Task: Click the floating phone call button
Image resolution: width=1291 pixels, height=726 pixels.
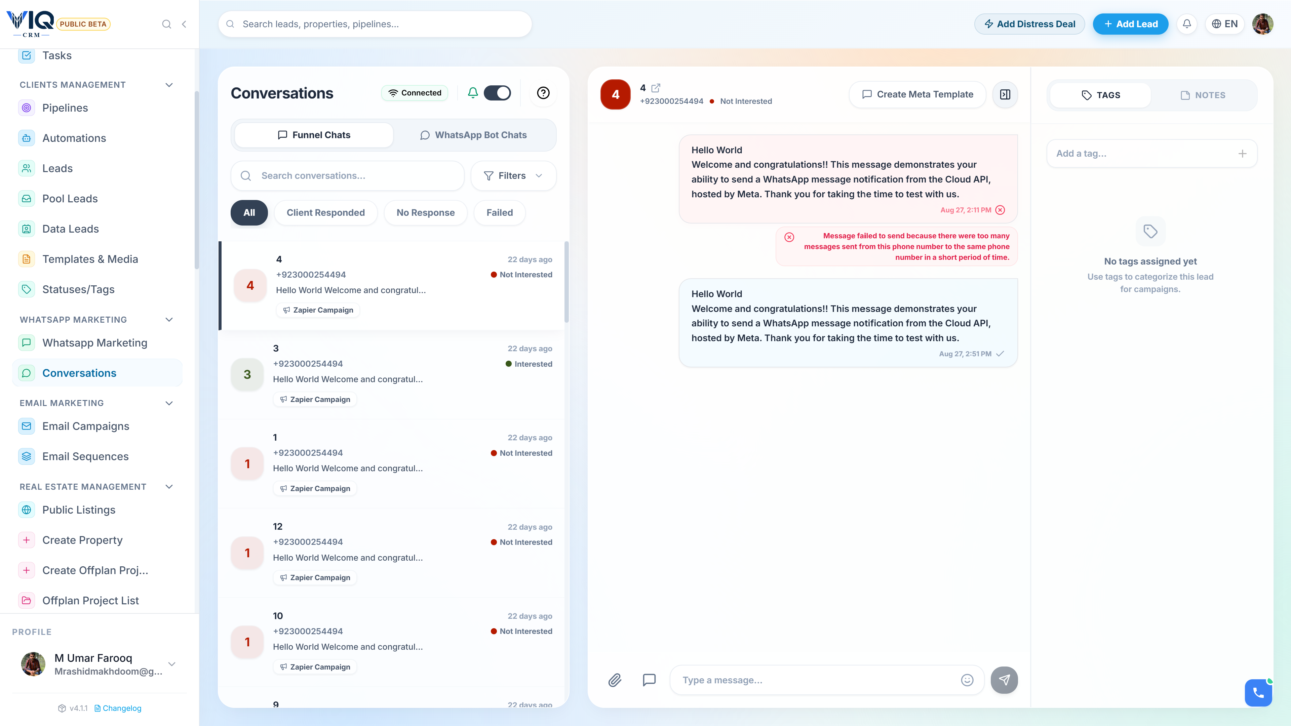Action: tap(1258, 693)
